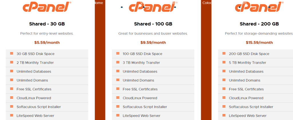Screen dimensions: 293x120
Task: Select the Shared - 200 GB plan title
Action: tap(259, 24)
